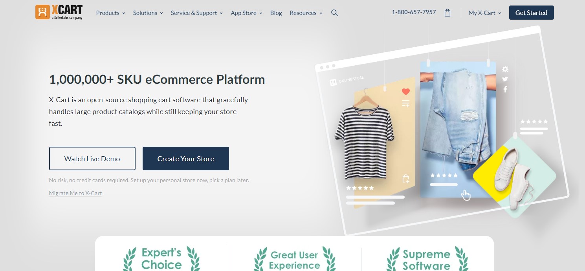This screenshot has height=271, width=585.
Task: Open the My X-Cart dropdown
Action: pos(485,13)
